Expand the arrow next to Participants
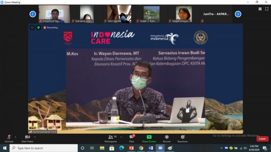The image size is (271, 152). point(121,137)
